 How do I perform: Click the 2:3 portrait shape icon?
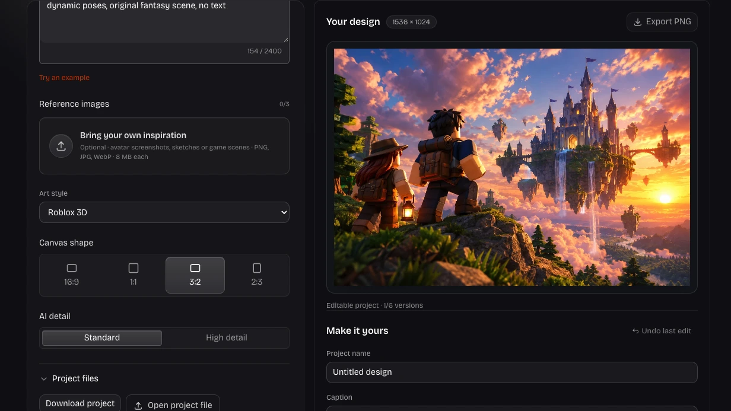257,268
